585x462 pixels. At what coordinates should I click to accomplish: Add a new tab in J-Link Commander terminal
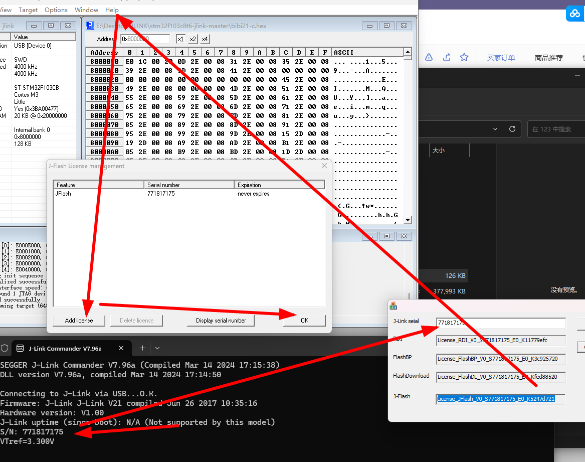point(142,348)
